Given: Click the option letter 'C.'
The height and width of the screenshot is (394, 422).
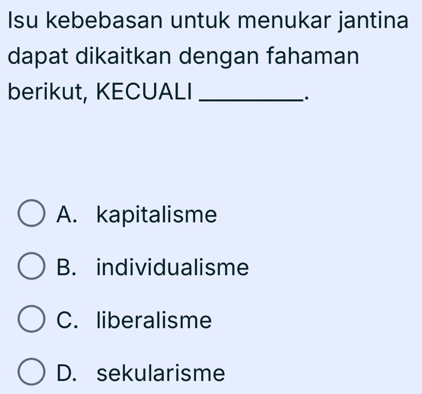Looking at the screenshot, I should [x=67, y=320].
